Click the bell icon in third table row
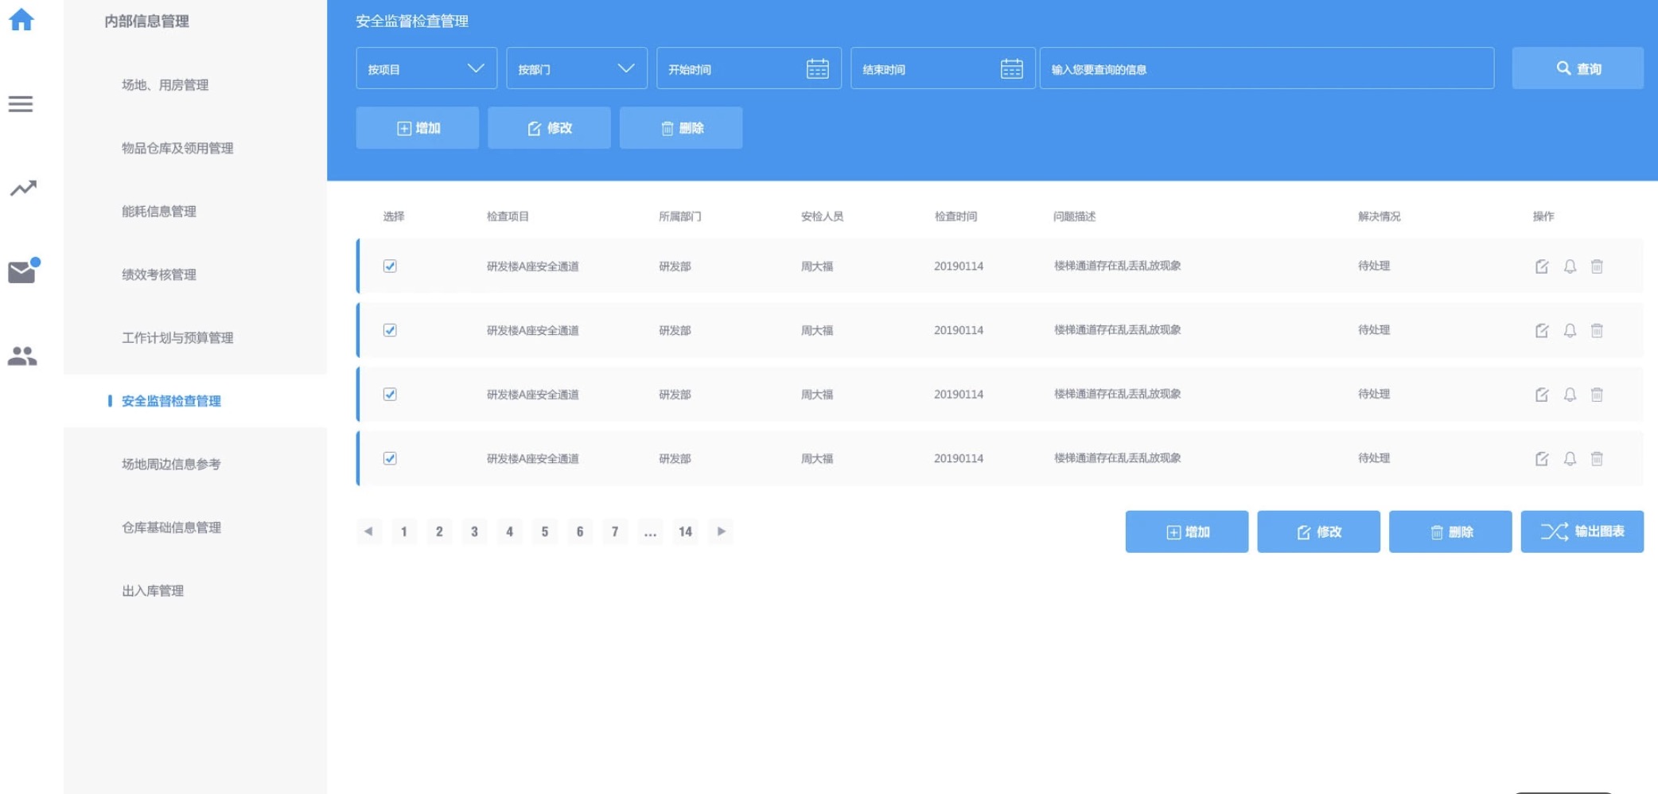The height and width of the screenshot is (794, 1658). click(1570, 395)
